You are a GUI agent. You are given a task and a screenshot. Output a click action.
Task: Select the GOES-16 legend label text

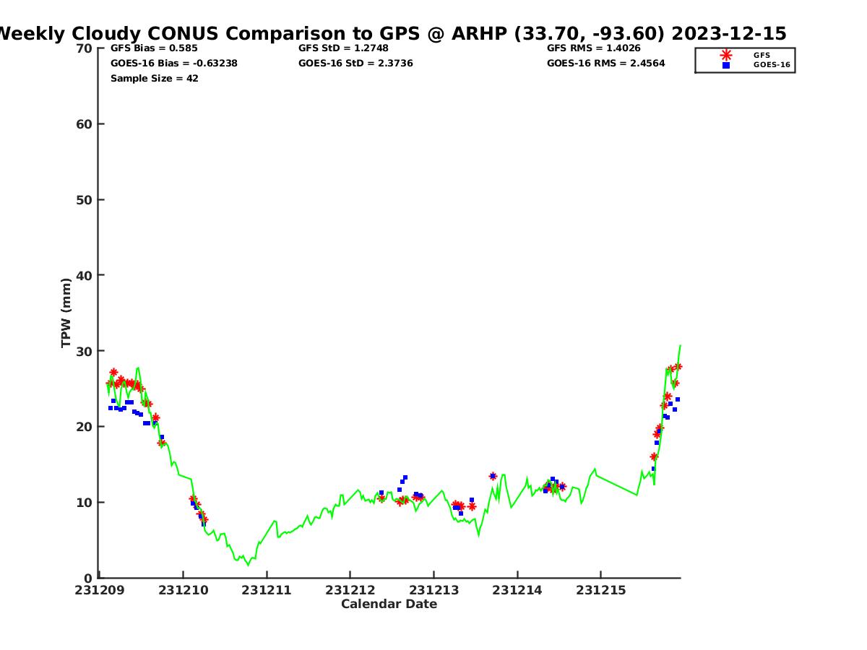coord(772,65)
